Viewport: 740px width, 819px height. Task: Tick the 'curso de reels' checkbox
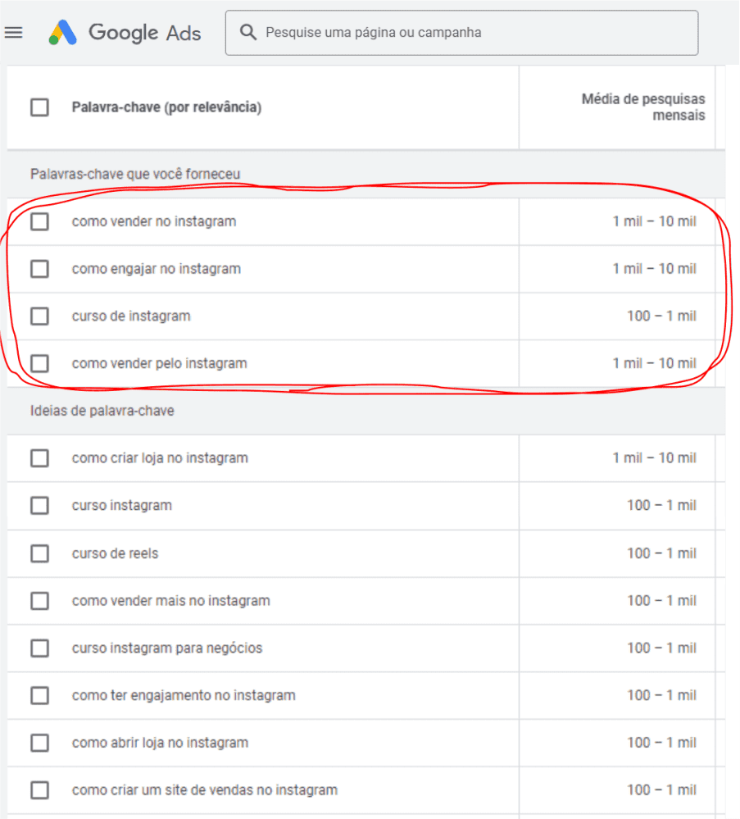(x=39, y=553)
